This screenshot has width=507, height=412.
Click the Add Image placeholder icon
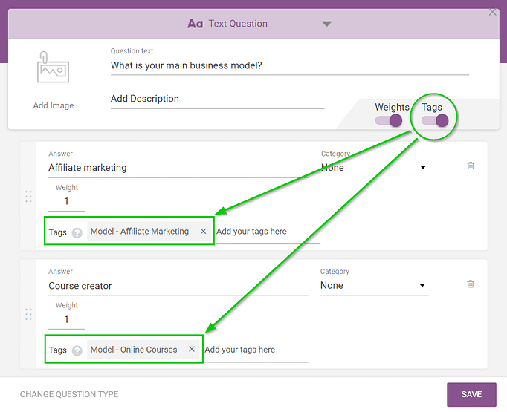point(53,67)
